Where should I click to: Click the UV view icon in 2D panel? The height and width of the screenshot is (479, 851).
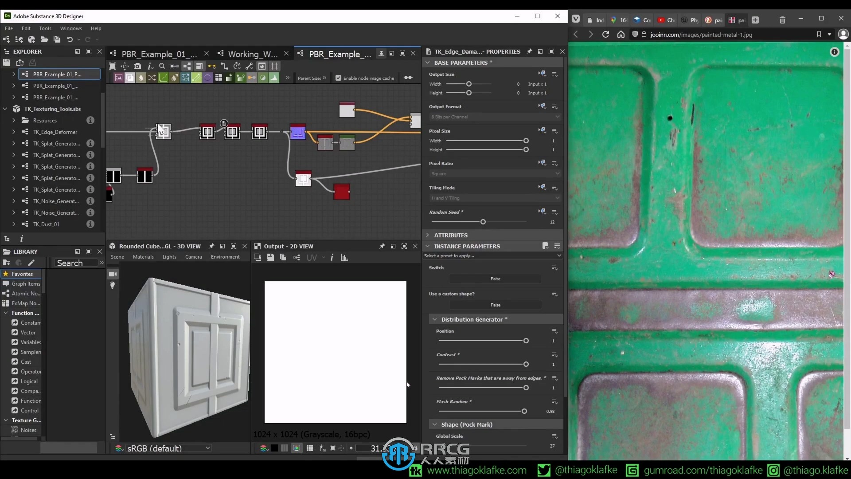coord(312,257)
